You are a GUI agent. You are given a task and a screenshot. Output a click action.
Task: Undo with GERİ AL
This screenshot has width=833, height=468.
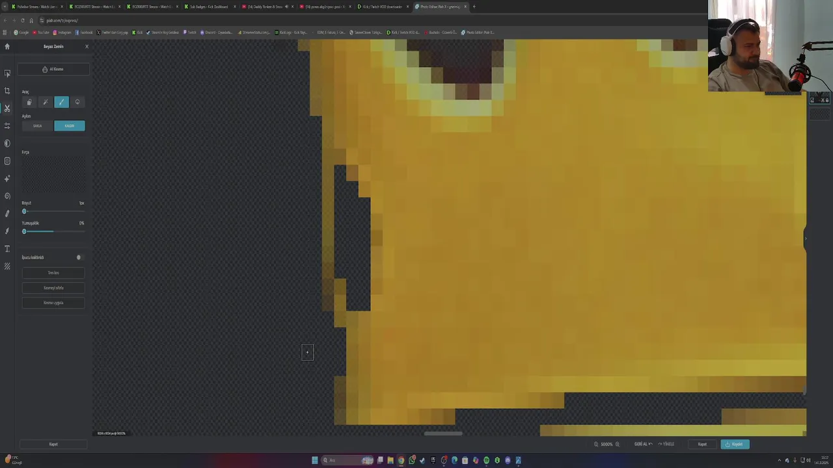[x=643, y=445]
